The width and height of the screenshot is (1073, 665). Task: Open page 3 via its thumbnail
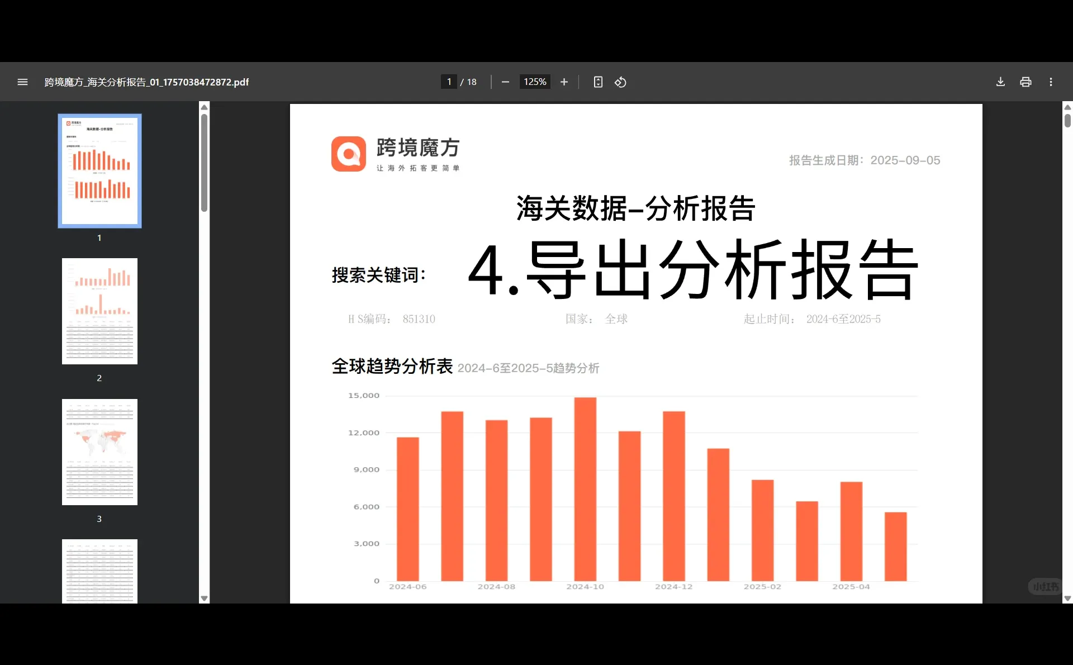point(99,452)
